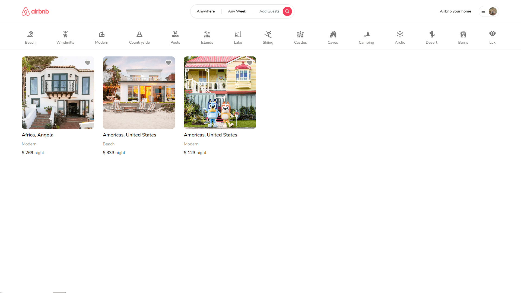Select the Skiing category icon
The image size is (521, 293).
click(268, 34)
